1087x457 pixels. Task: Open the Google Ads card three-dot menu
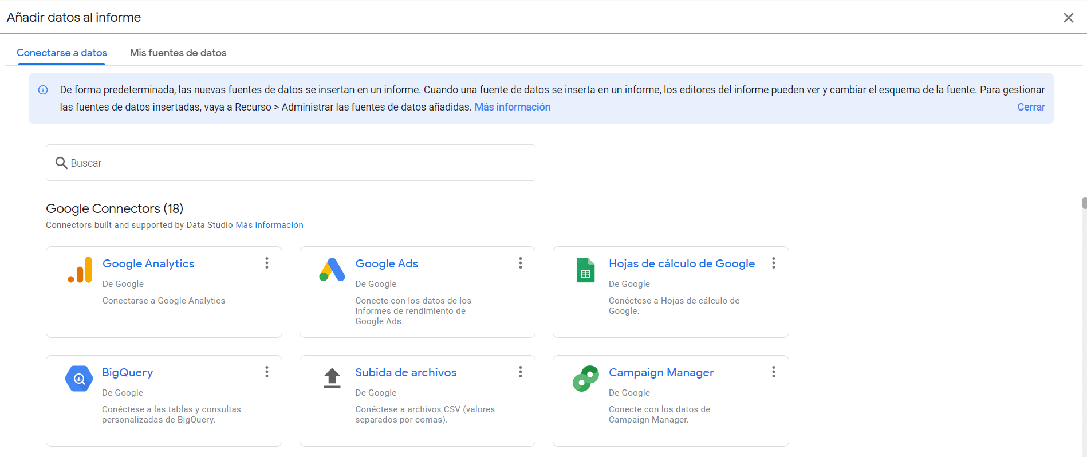click(x=520, y=263)
